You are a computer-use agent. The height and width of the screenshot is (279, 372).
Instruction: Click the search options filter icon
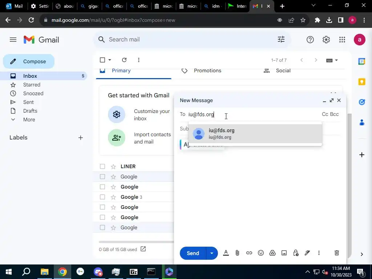coord(281,39)
